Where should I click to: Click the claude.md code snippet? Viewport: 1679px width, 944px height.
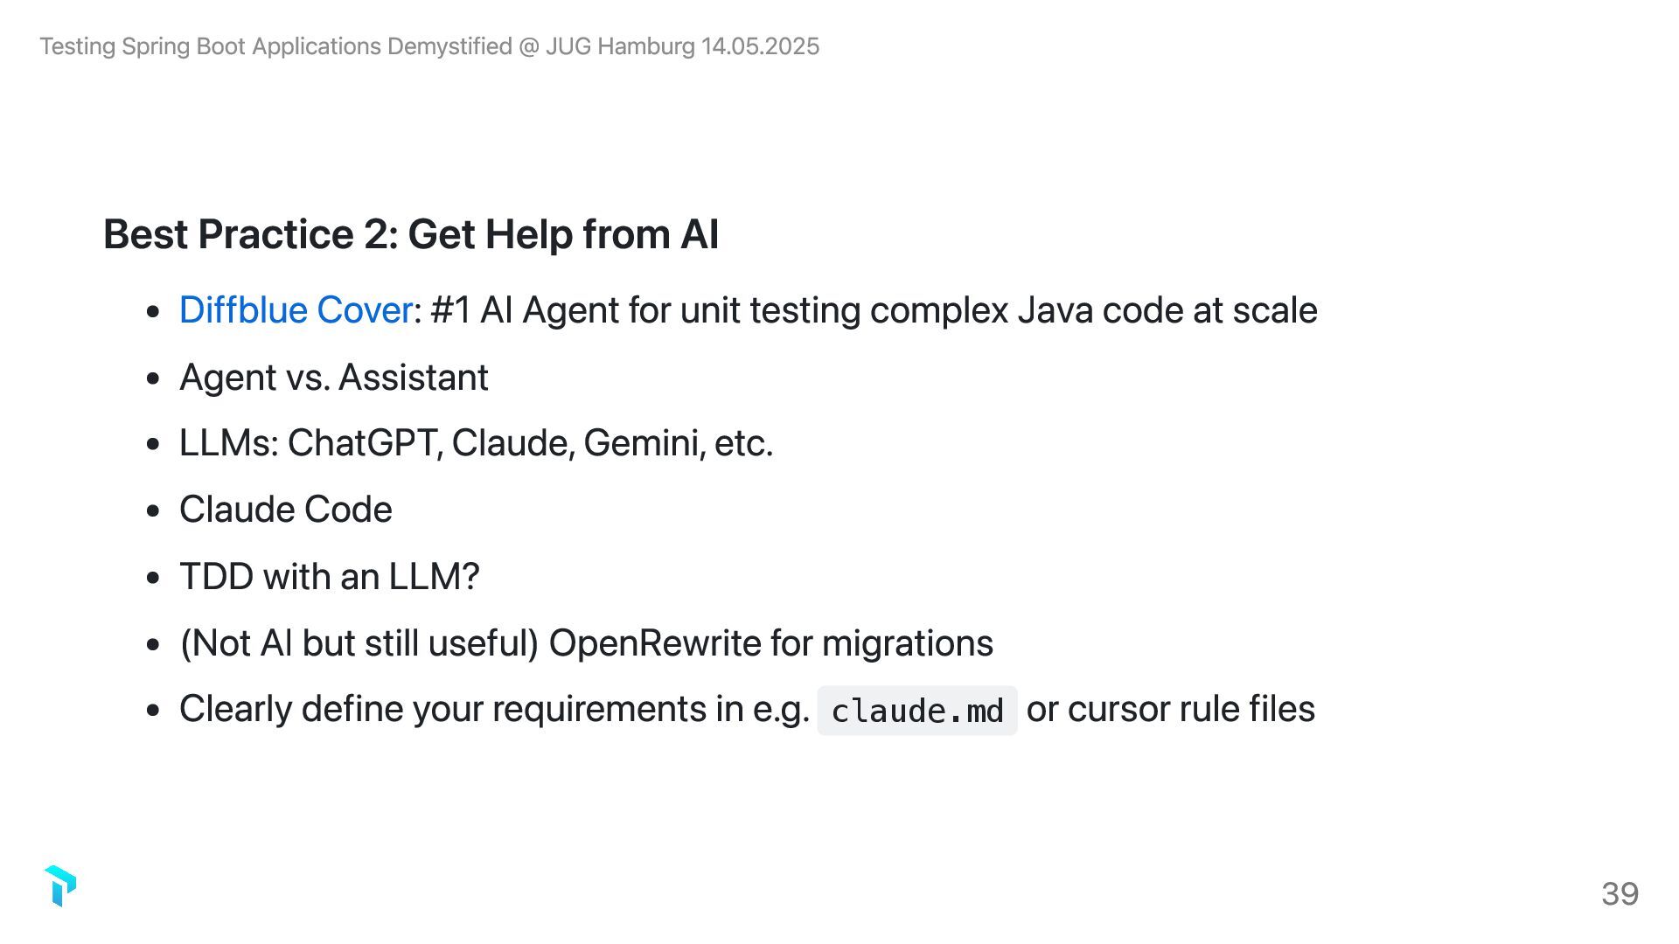tap(916, 711)
